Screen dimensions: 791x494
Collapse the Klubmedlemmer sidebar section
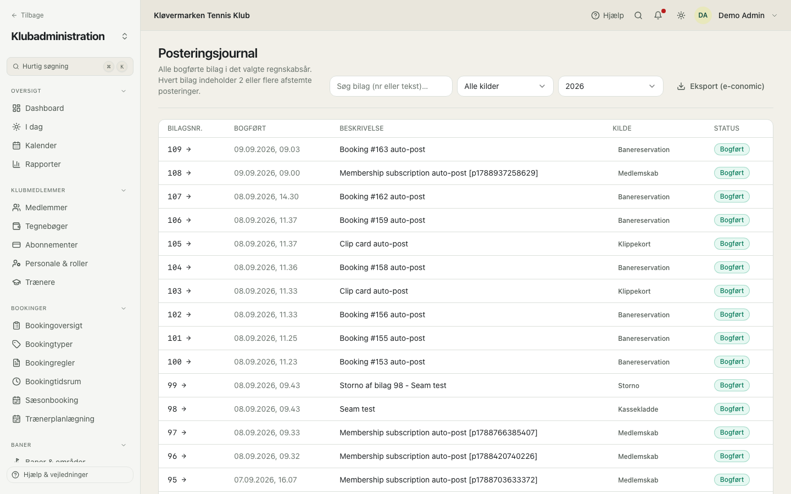click(124, 190)
